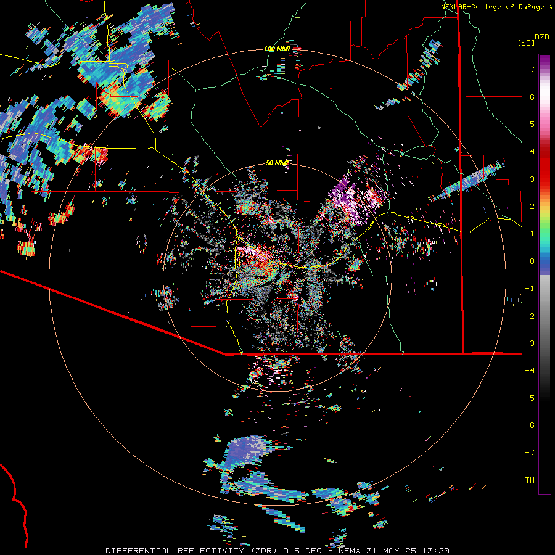The image size is (555, 555).
Task: Click the 0.5 DEG elevation text
Action: 303,551
